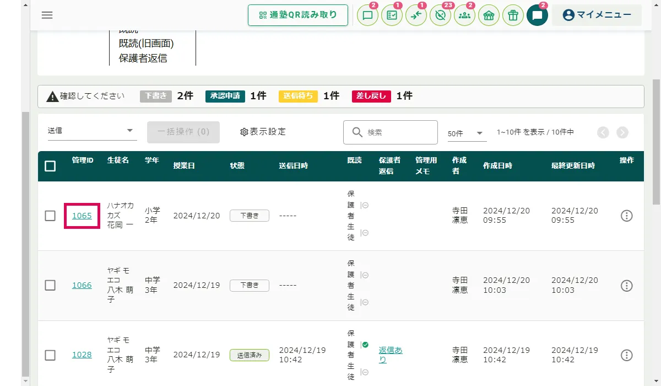Sort by the 管理ID column header
Image resolution: width=661 pixels, height=386 pixels.
83,160
